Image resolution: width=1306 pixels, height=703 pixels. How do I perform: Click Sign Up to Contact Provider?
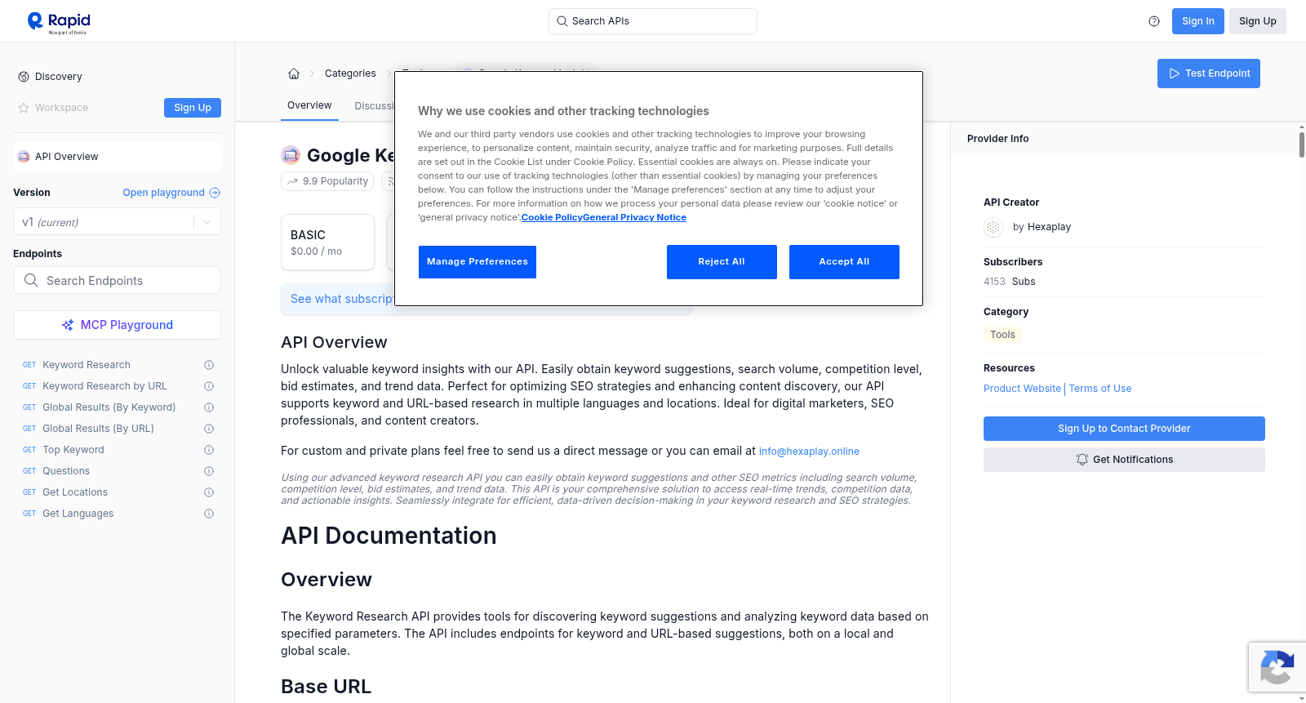1124,429
